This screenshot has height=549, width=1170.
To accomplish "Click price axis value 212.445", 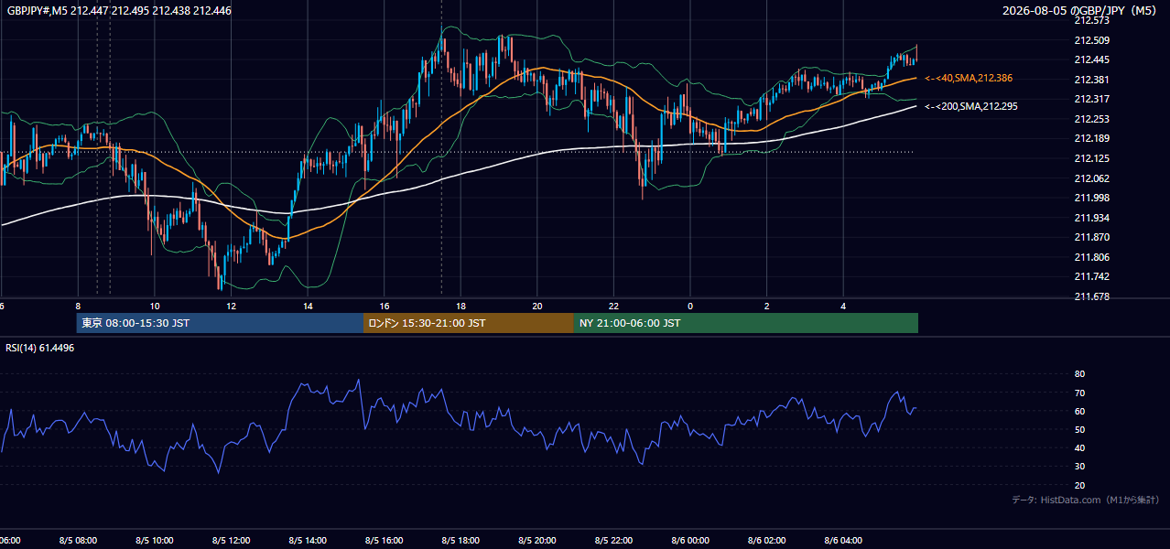I will point(1091,59).
